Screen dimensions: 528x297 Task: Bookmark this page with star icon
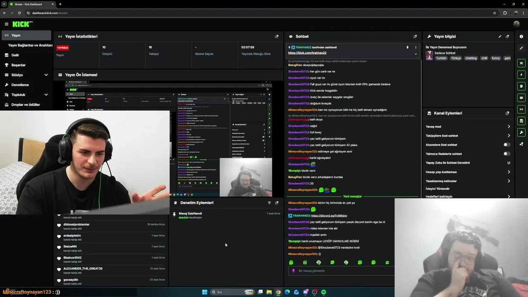495,13
